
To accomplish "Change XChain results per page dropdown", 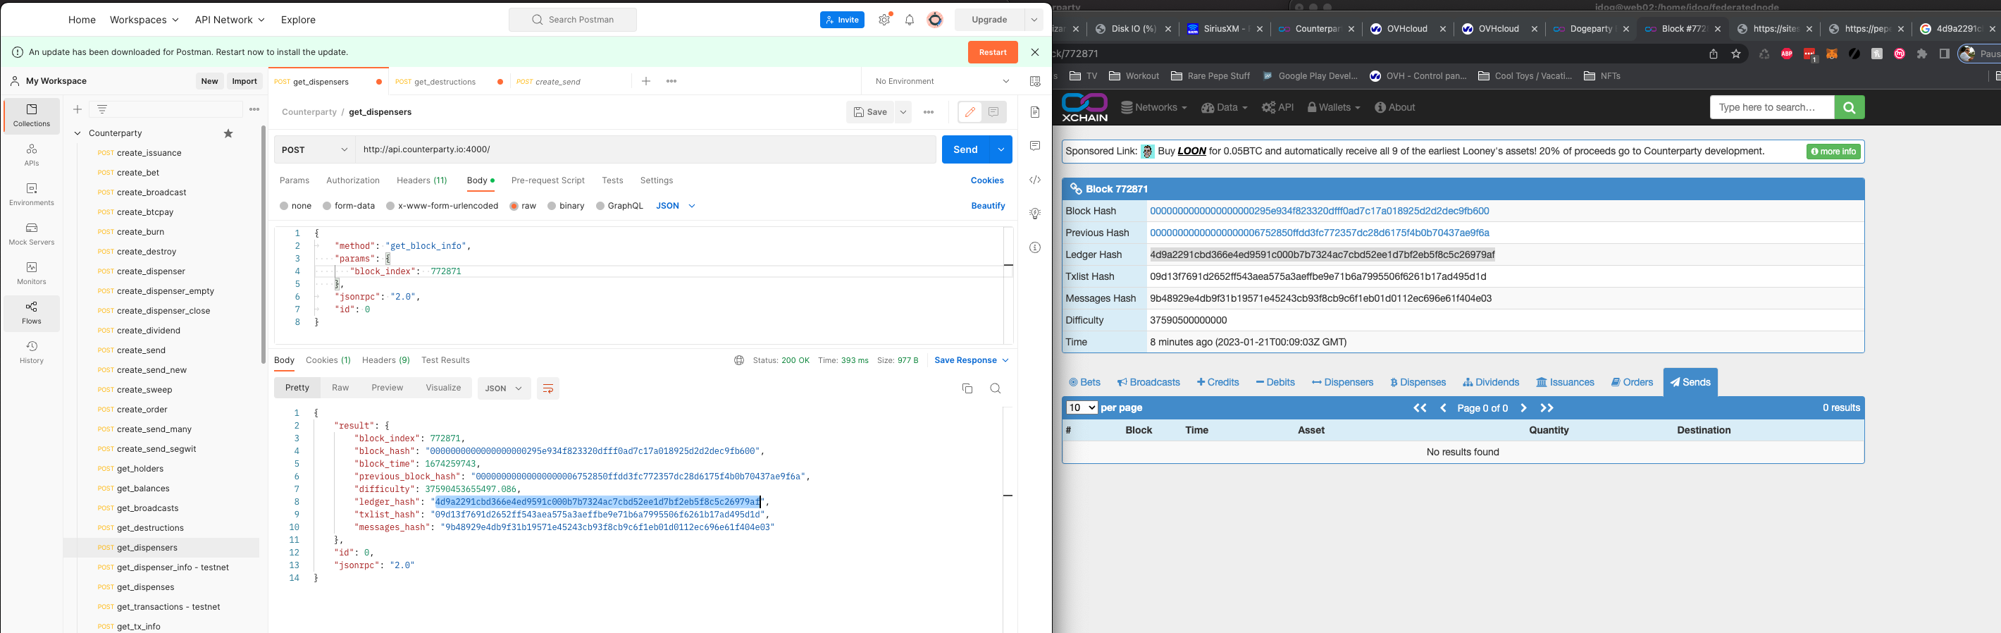I will click(x=1082, y=407).
